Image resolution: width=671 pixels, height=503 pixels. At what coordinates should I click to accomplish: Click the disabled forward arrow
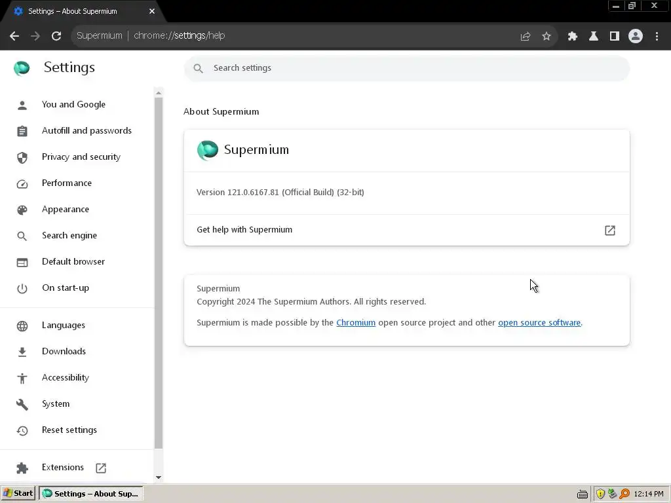[x=35, y=36]
